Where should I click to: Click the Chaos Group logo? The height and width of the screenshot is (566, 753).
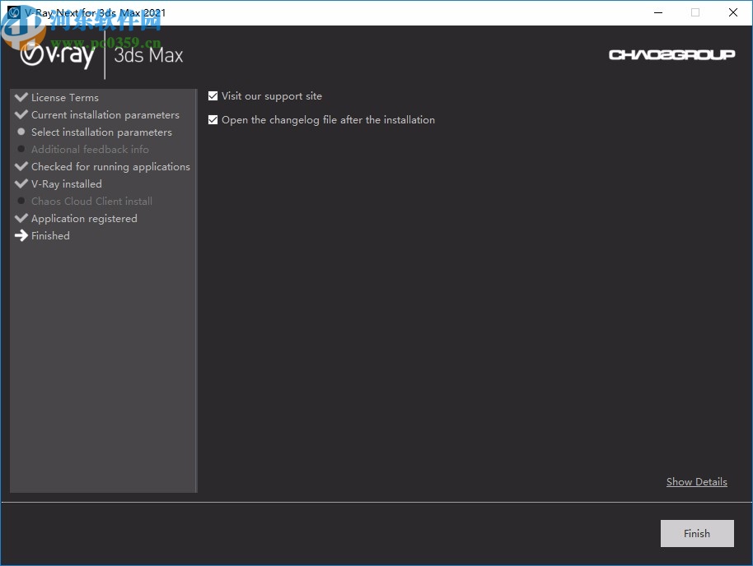pos(671,55)
